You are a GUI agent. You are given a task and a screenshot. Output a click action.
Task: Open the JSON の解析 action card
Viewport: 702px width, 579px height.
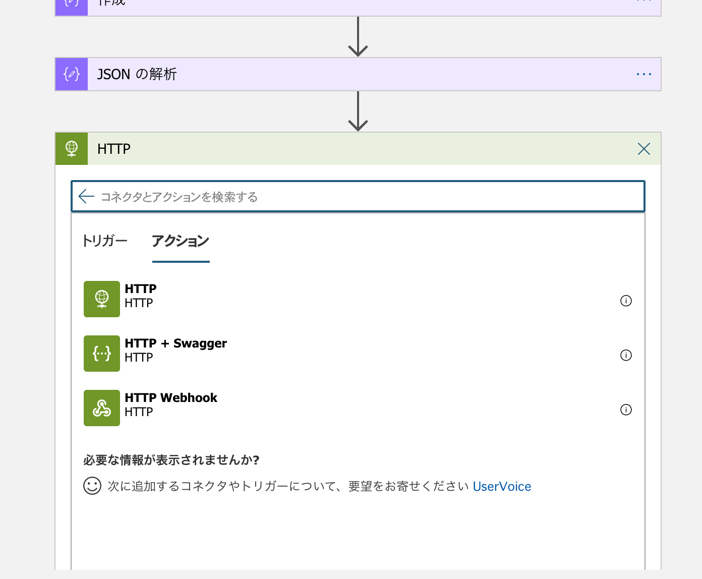358,74
